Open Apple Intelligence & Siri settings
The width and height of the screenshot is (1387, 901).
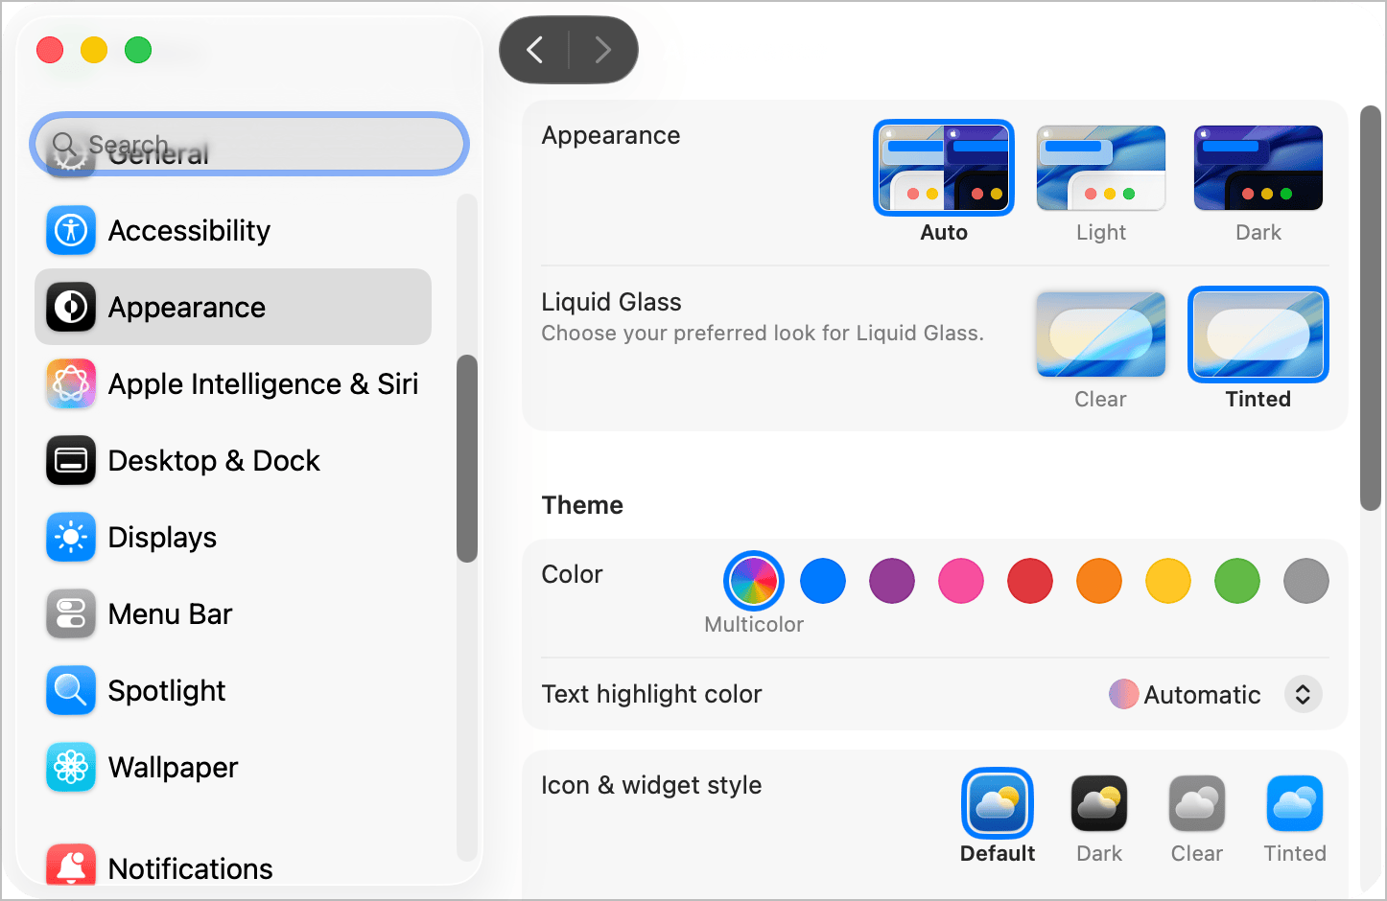click(x=263, y=383)
